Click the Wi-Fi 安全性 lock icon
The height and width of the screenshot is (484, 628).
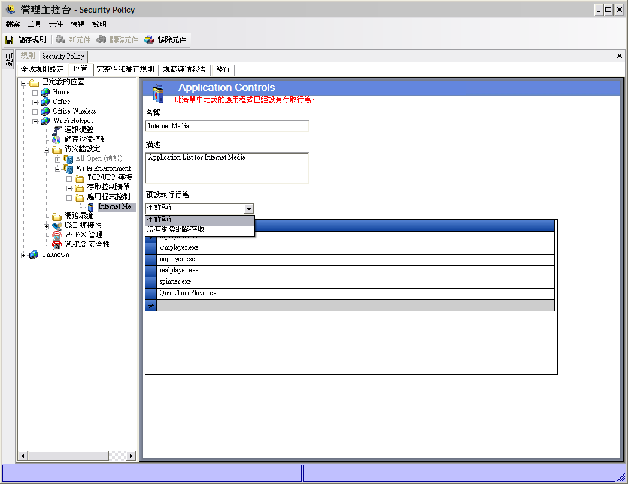click(x=57, y=244)
